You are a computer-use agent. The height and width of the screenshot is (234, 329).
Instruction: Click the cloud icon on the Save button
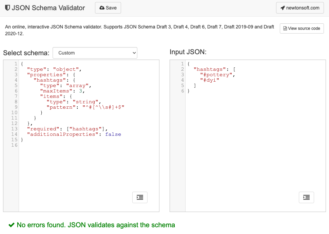point(102,7)
